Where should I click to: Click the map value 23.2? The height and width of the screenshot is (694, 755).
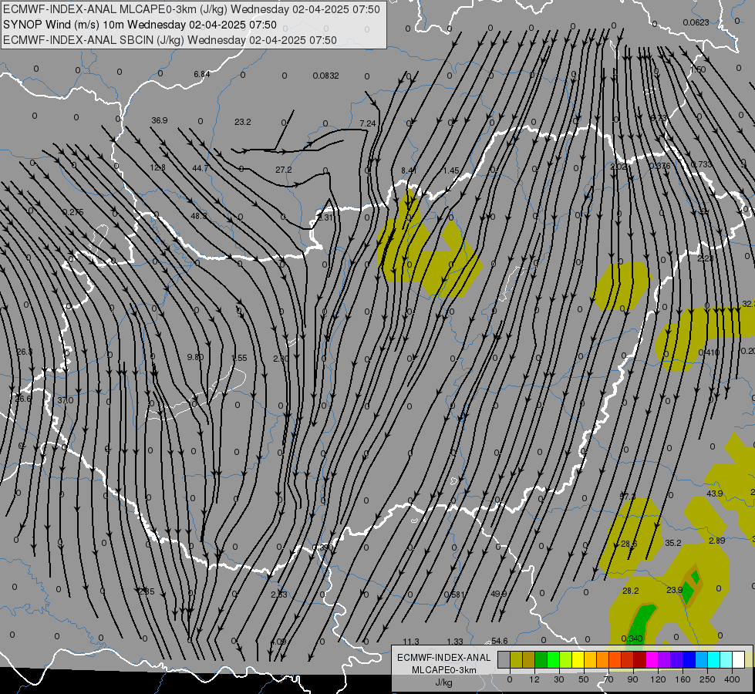(x=243, y=122)
